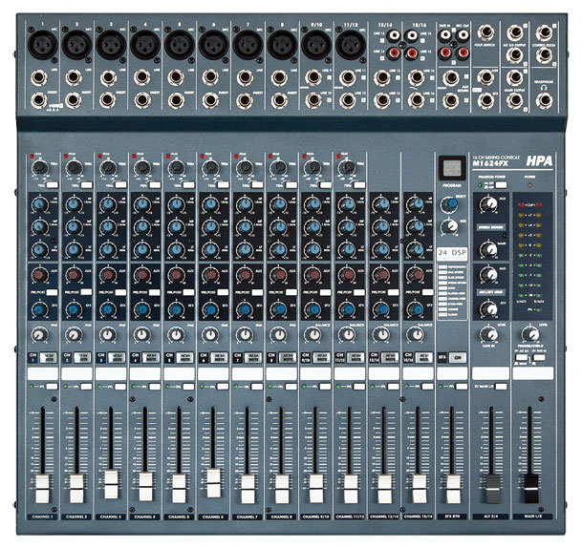This screenshot has height=549, width=582.
Task: Click the channel 3 EFX send knob
Action: tap(108, 309)
